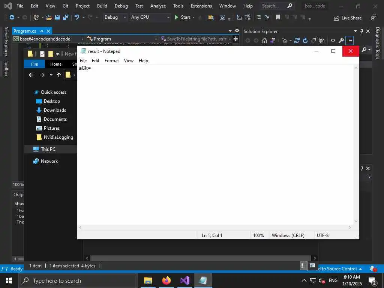Click the editor tab settings gear icon

(x=237, y=31)
